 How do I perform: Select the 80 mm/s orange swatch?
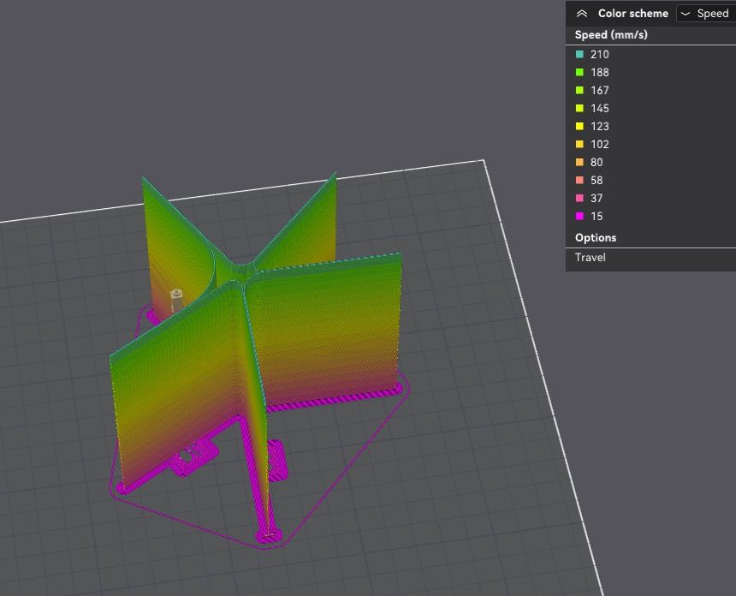coord(580,163)
